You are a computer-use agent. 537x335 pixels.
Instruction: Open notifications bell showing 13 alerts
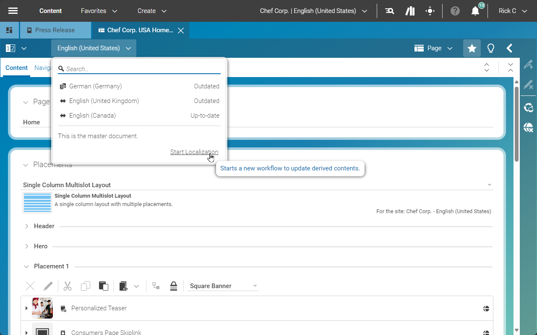click(474, 10)
